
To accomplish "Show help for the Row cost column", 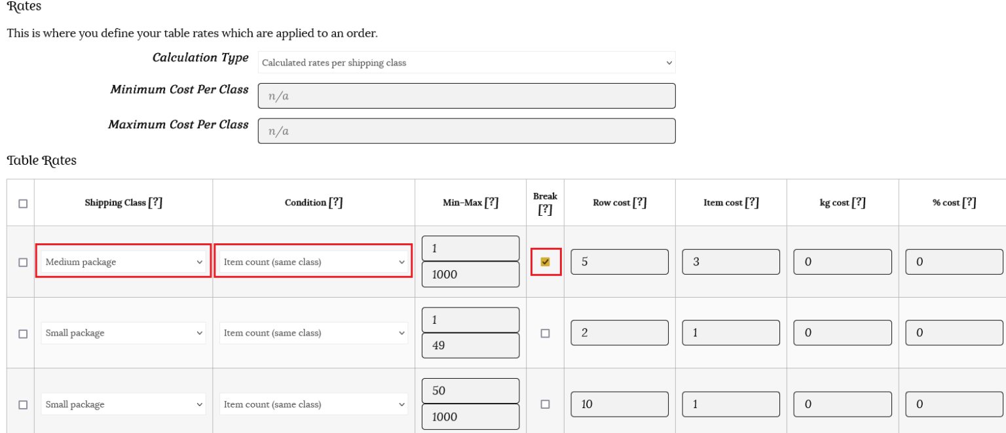I will point(640,203).
